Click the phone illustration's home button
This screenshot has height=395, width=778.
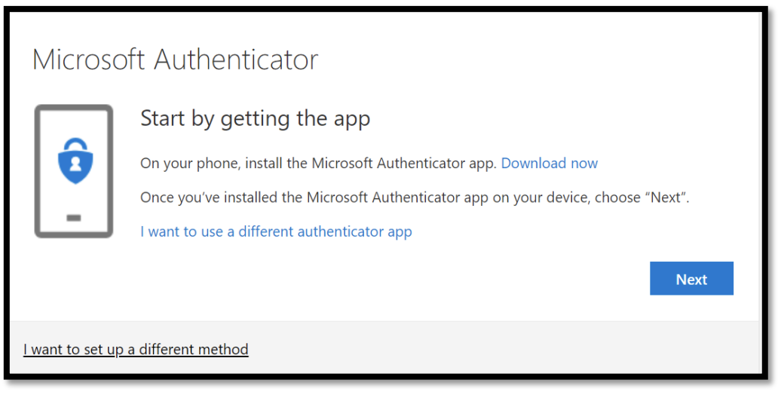point(74,218)
